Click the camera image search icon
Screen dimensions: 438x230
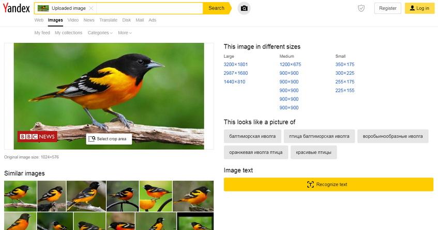(244, 8)
